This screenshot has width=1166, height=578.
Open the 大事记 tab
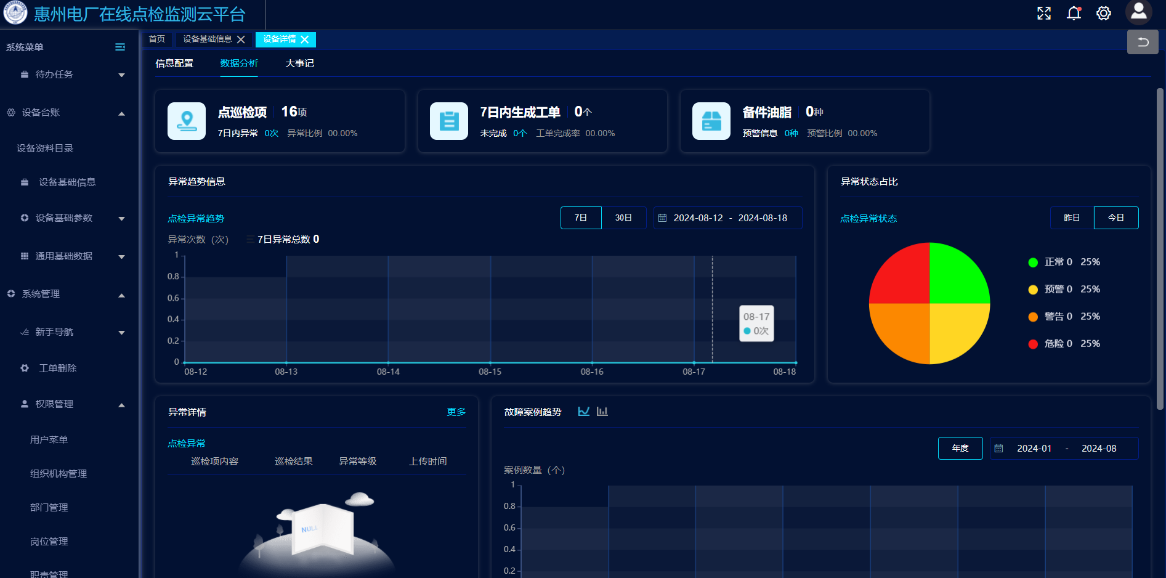pyautogui.click(x=299, y=63)
